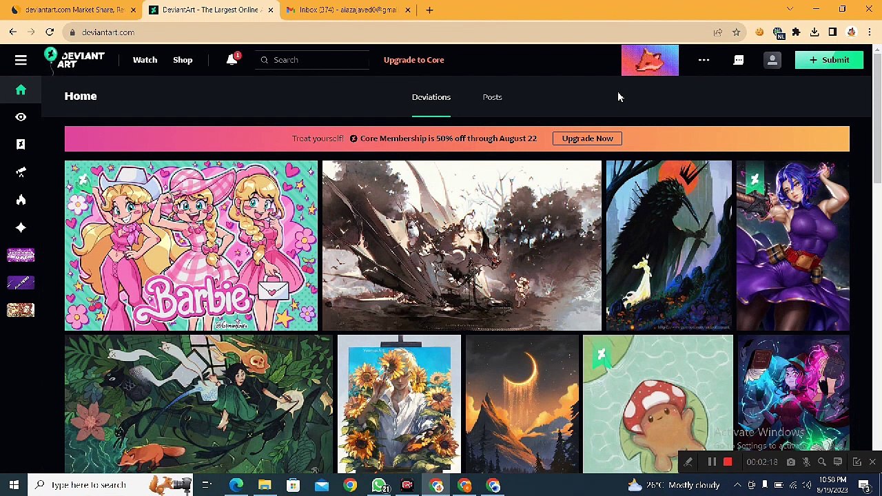
Task: Open the user profile avatar menu
Action: [772, 60]
